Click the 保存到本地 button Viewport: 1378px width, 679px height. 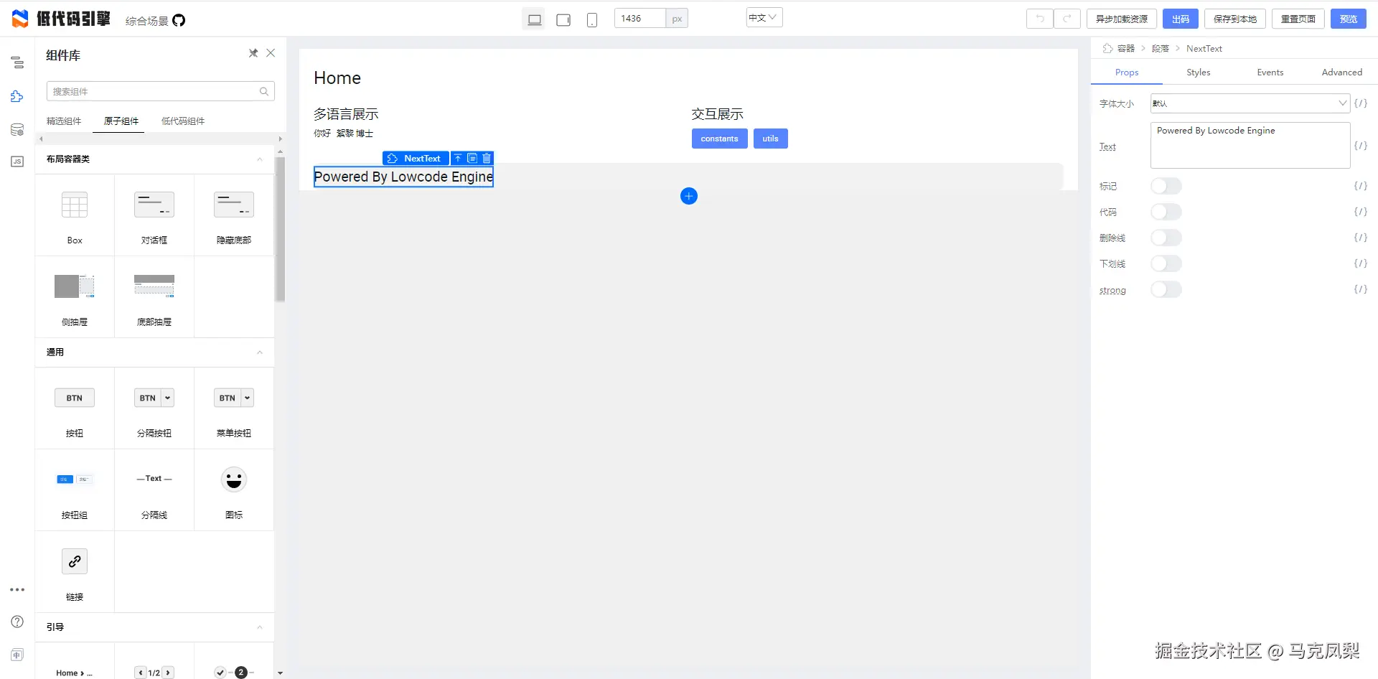tap(1235, 19)
